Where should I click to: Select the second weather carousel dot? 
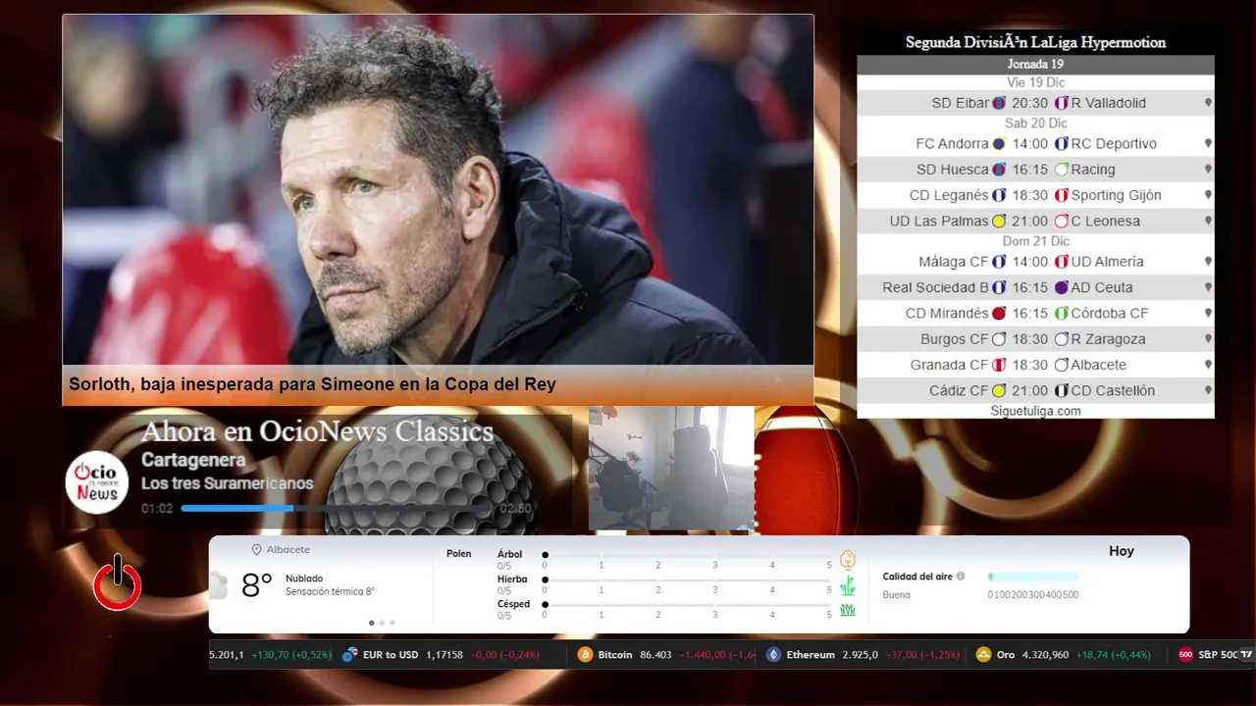(382, 623)
